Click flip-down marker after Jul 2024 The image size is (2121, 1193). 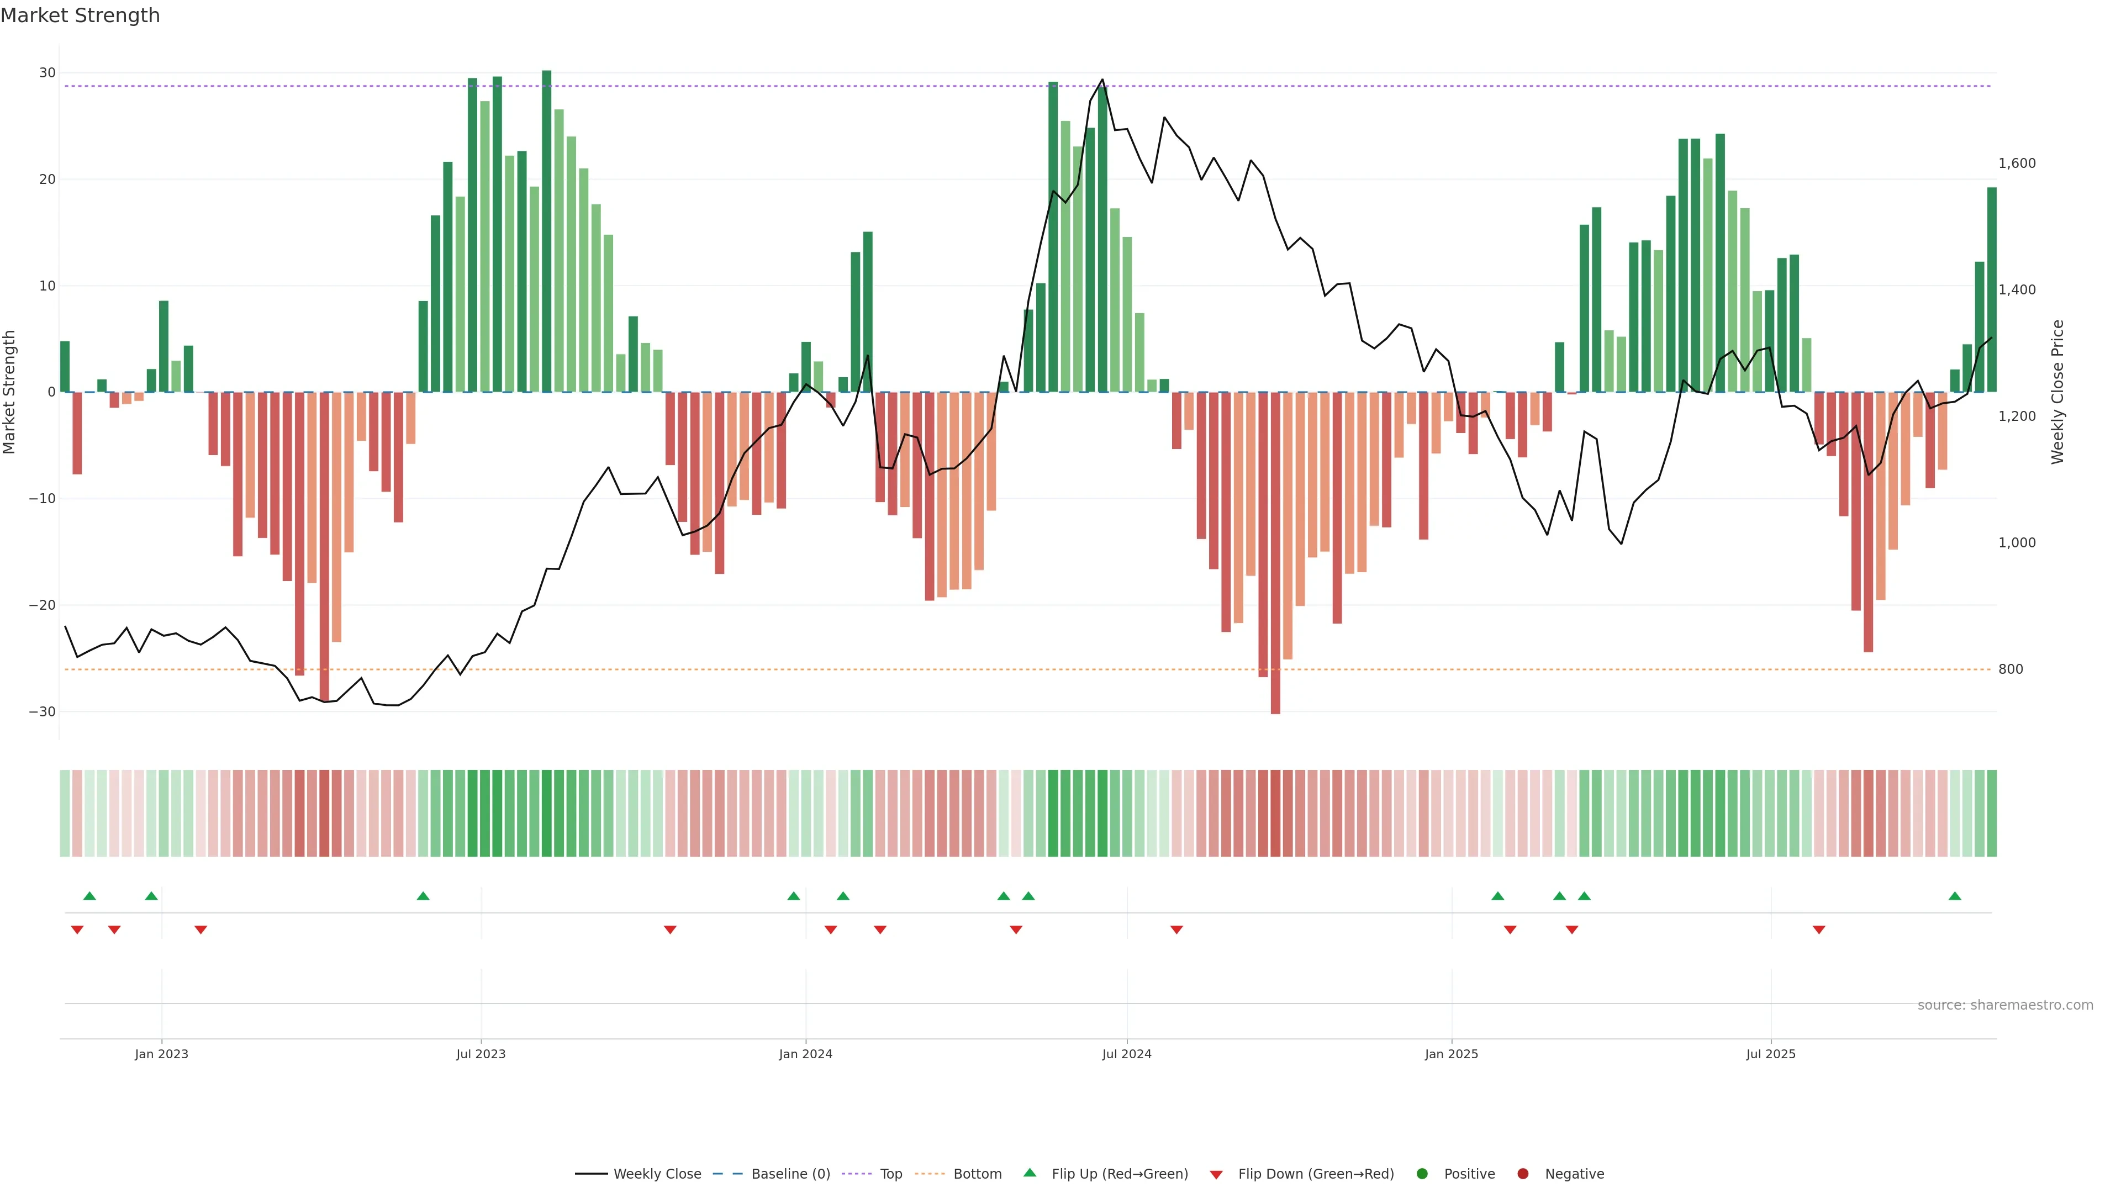pos(1176,930)
